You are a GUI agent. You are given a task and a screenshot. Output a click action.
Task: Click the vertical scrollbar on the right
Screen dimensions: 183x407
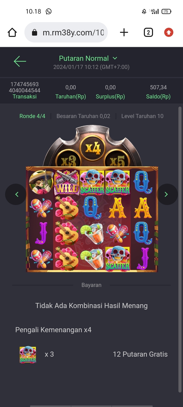click(180, 249)
